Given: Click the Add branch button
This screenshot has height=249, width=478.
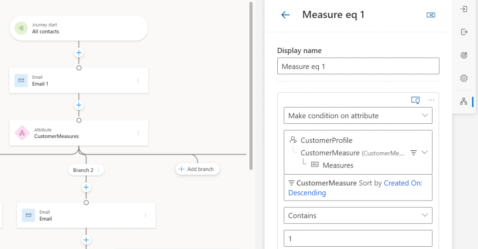Looking at the screenshot, I should 197,169.
